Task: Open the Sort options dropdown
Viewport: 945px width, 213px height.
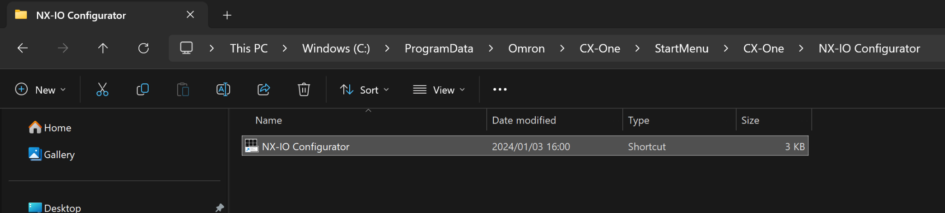Action: click(x=365, y=89)
